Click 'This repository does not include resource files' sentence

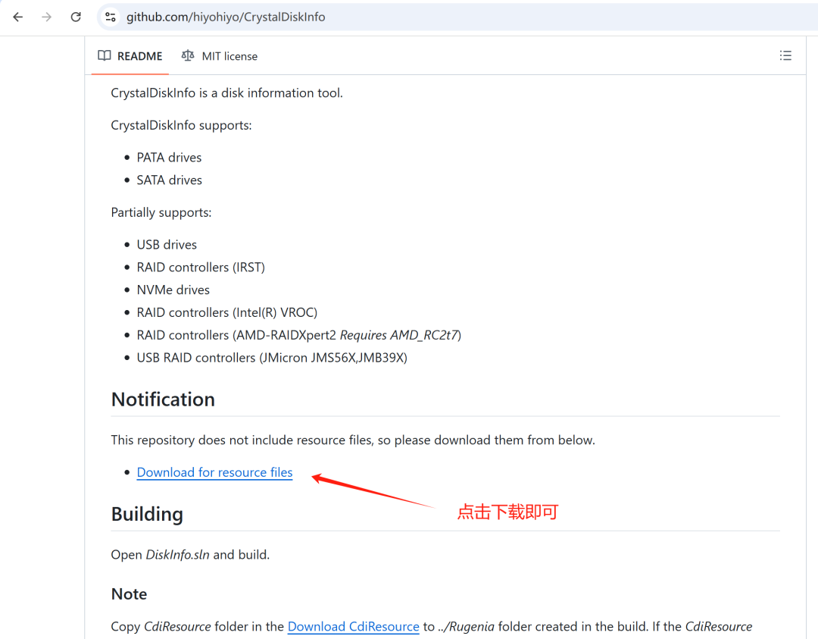353,440
